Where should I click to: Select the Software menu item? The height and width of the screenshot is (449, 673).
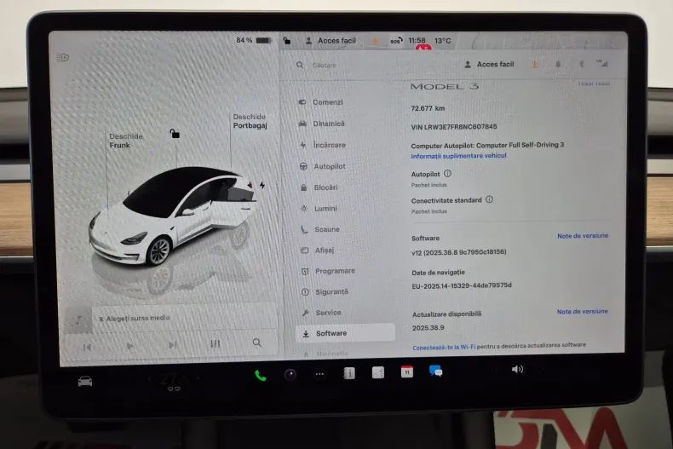point(345,333)
